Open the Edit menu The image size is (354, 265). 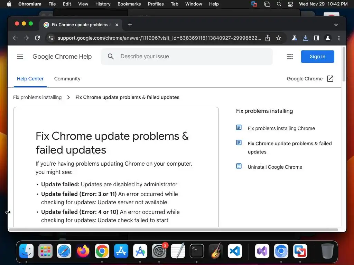(x=67, y=4)
